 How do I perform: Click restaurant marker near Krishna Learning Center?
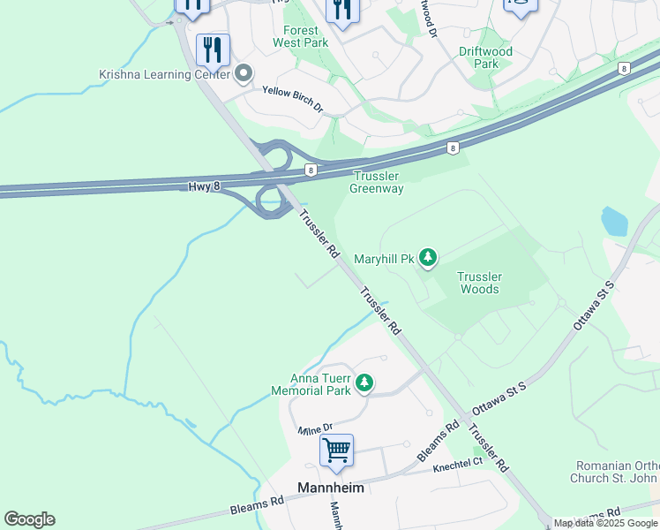click(213, 51)
